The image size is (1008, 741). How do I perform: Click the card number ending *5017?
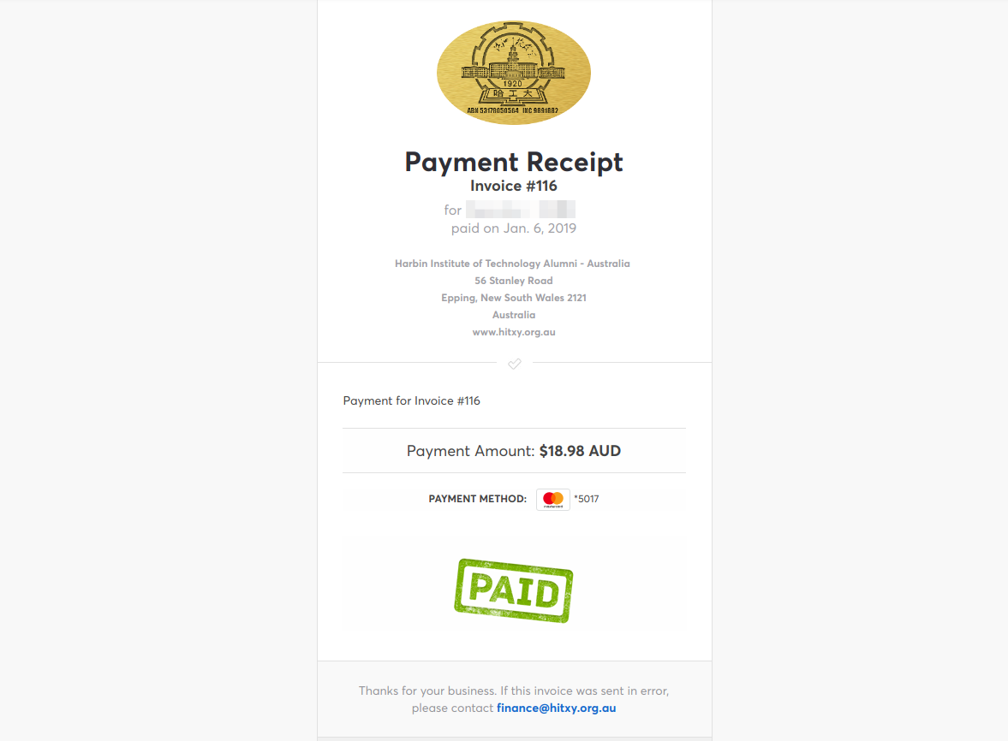click(x=587, y=499)
